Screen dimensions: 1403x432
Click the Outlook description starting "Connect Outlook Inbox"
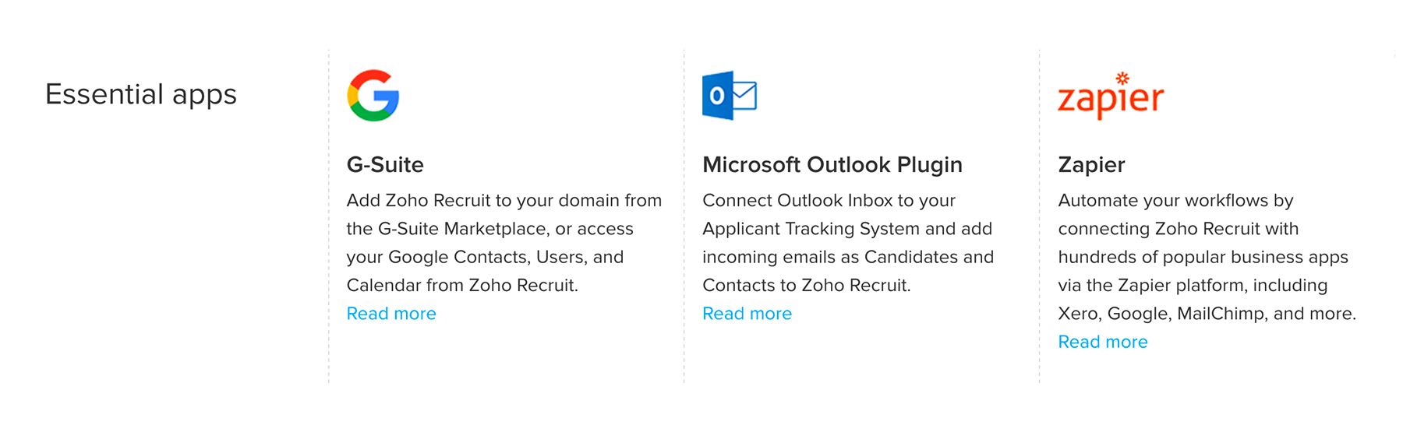pyautogui.click(x=848, y=243)
